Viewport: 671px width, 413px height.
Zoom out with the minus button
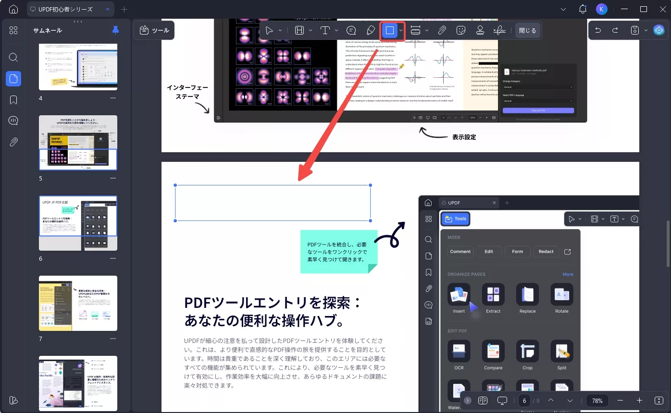(620, 401)
